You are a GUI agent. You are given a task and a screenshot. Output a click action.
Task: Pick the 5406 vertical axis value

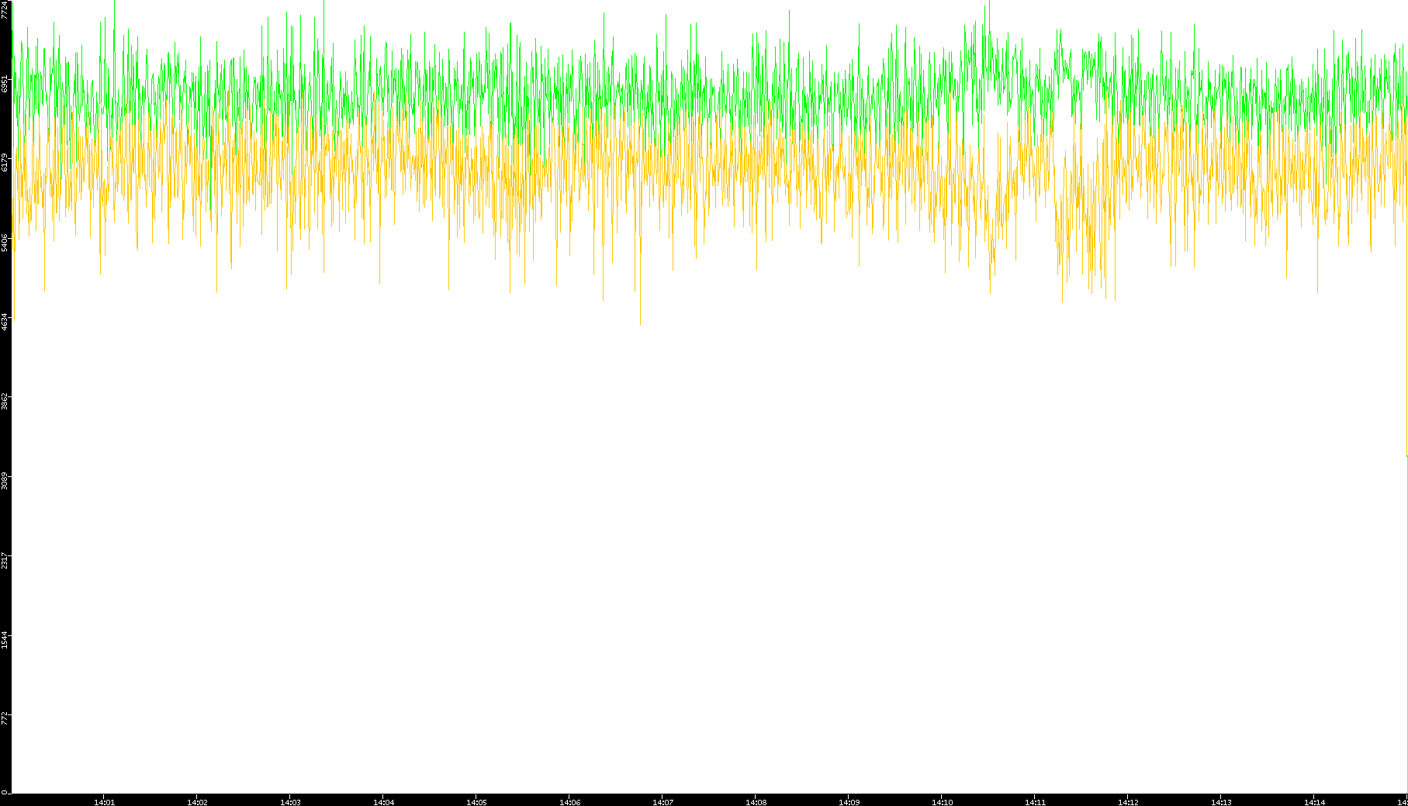tap(5, 242)
